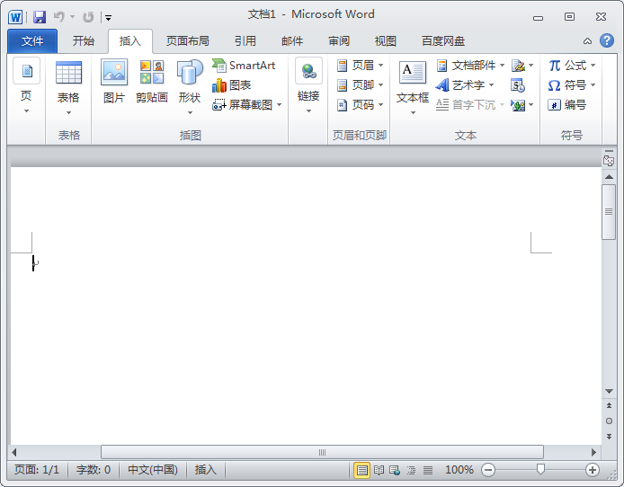This screenshot has width=624, height=487.
Task: Insert a SmartArt graphic
Action: click(244, 66)
